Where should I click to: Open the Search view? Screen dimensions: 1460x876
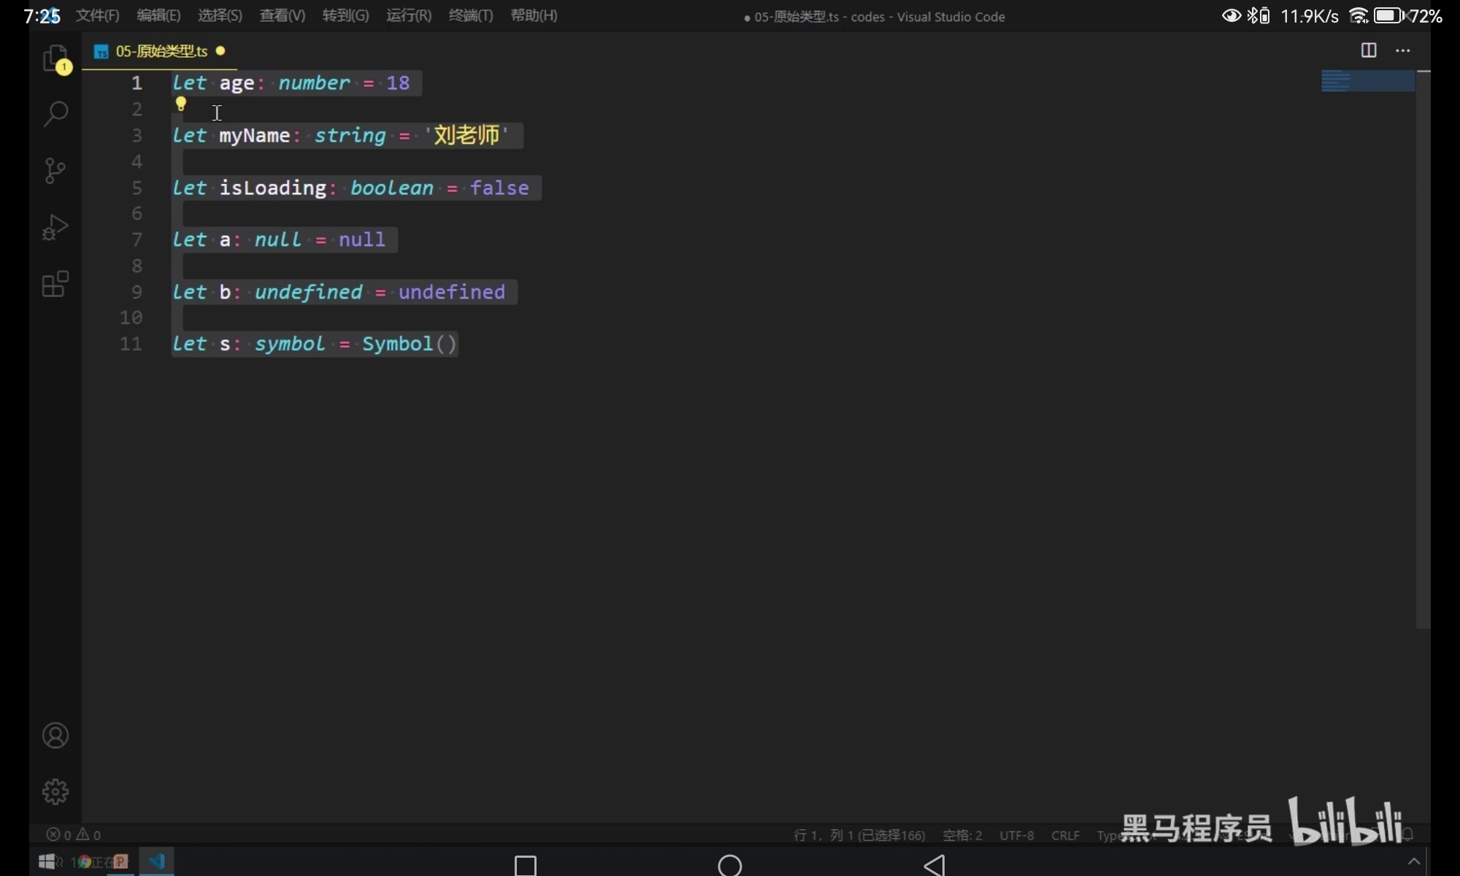(x=55, y=113)
